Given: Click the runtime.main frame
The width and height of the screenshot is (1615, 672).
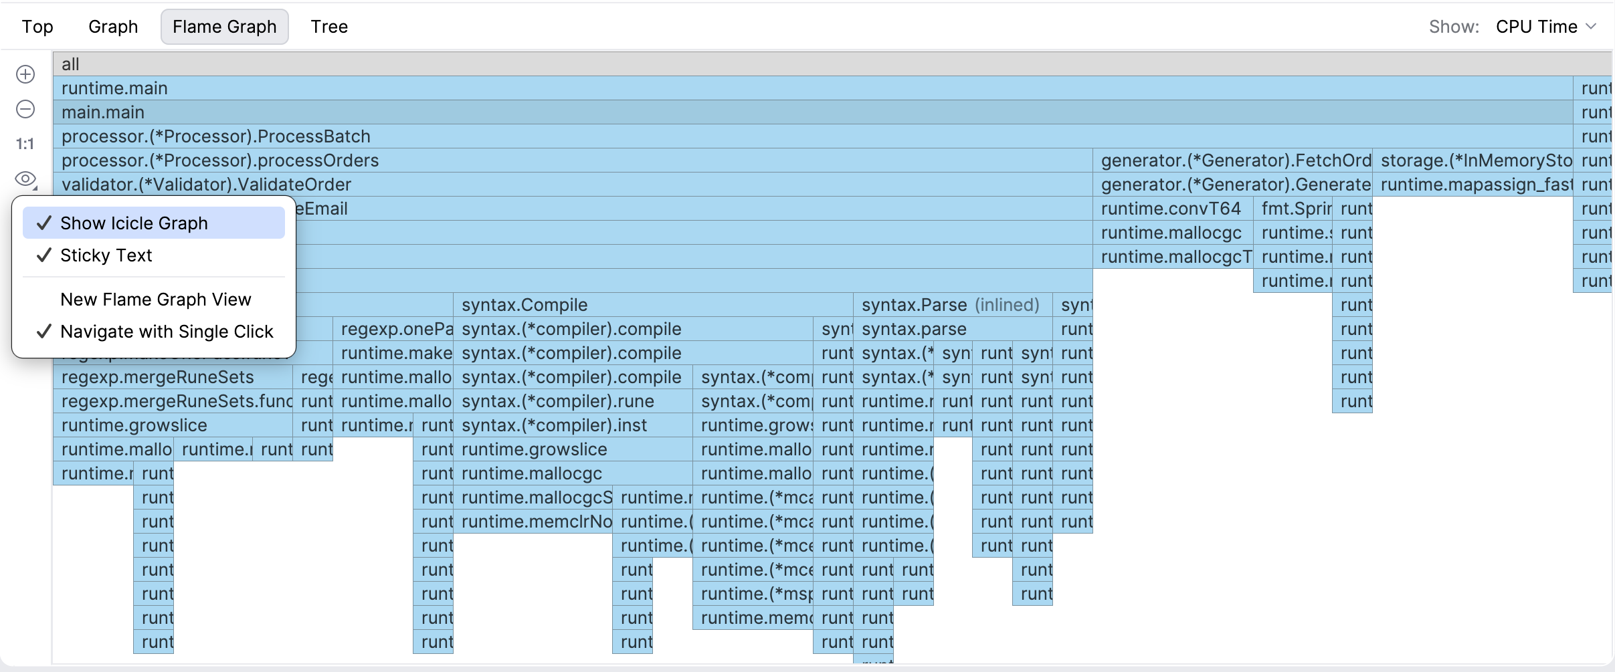Looking at the screenshot, I should coord(813,88).
